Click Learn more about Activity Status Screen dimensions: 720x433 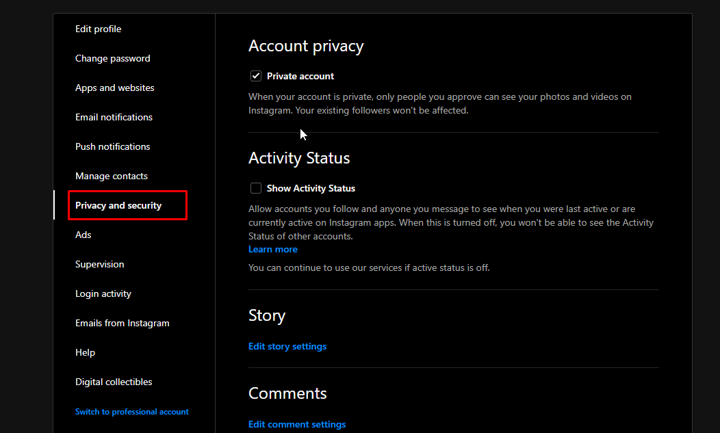(x=272, y=250)
